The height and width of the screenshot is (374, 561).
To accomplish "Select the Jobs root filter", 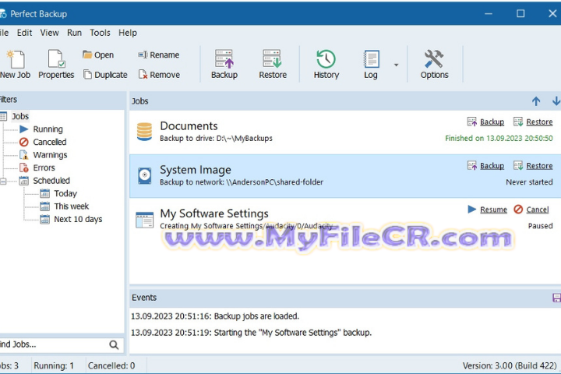I will click(20, 116).
